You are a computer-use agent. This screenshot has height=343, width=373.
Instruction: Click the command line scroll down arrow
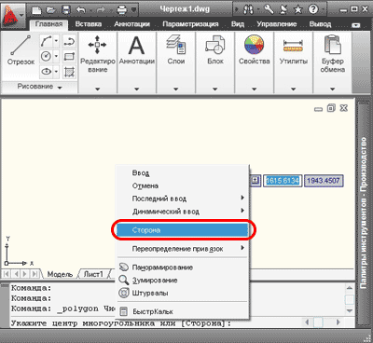coord(350,311)
